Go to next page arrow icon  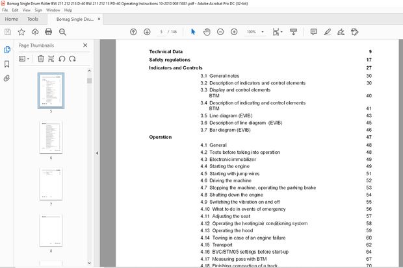[147, 32]
